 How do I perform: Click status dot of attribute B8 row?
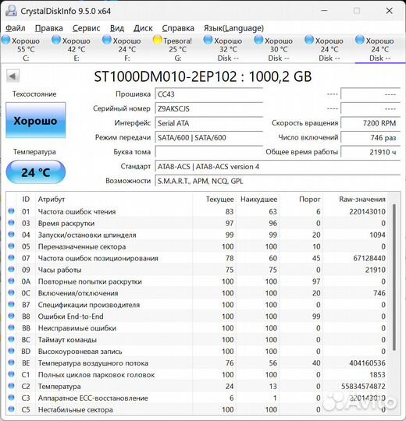pyautogui.click(x=11, y=316)
